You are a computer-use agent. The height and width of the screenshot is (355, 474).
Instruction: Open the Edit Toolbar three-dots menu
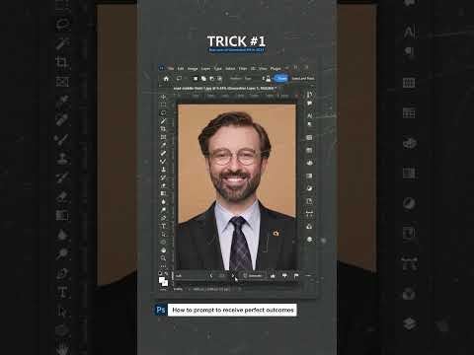[x=163, y=265]
